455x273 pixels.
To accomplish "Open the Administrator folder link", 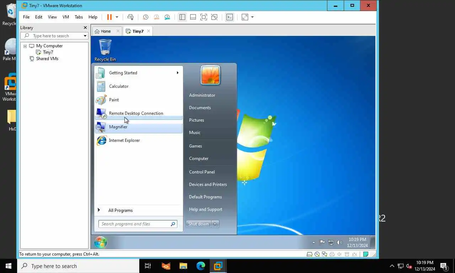I will point(202,95).
